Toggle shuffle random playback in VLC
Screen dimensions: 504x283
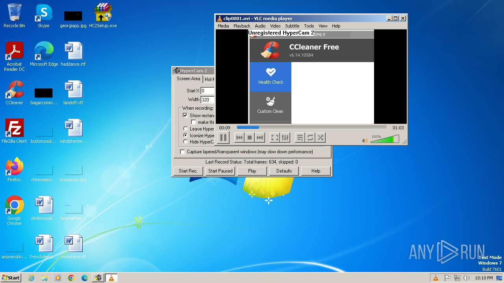321,138
